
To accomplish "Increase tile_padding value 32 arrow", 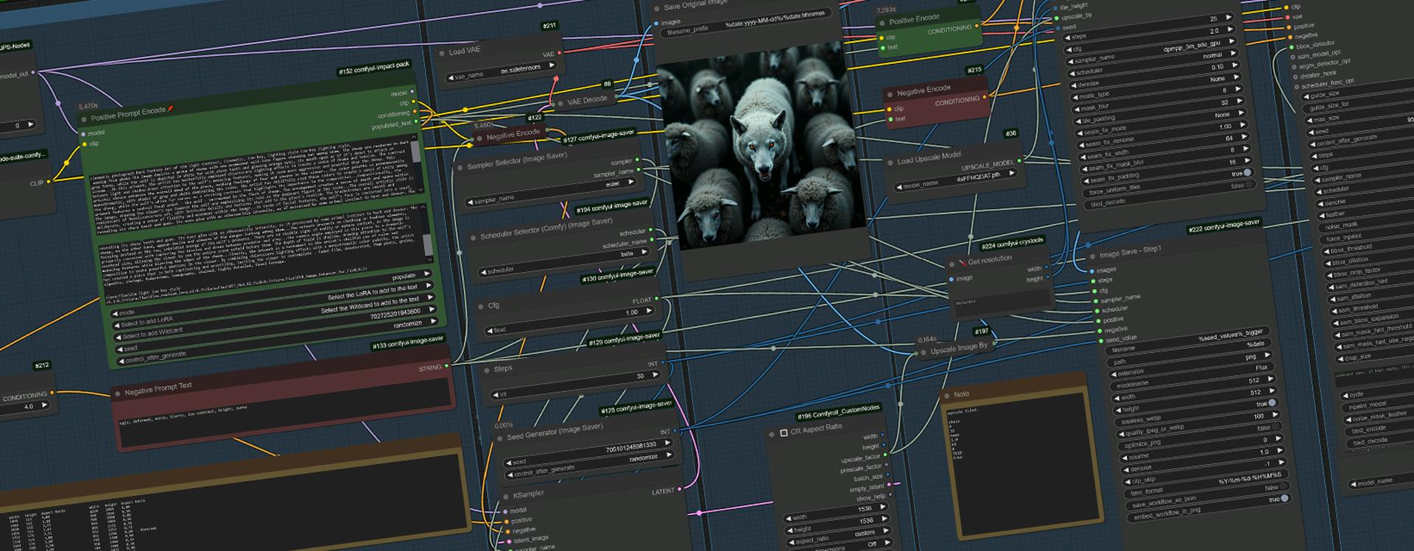I will pyautogui.click(x=1239, y=102).
